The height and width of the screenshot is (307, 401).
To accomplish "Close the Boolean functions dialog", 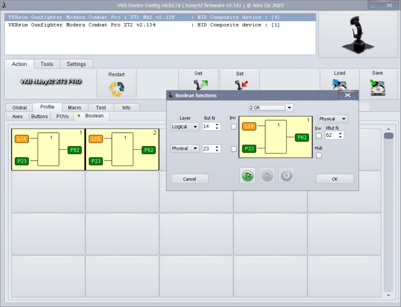I will click(347, 95).
